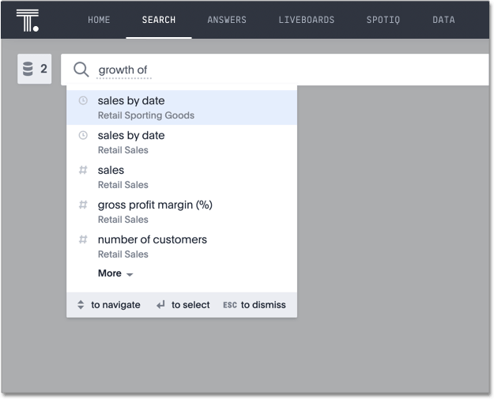Expand the More suggestions list

(x=110, y=273)
